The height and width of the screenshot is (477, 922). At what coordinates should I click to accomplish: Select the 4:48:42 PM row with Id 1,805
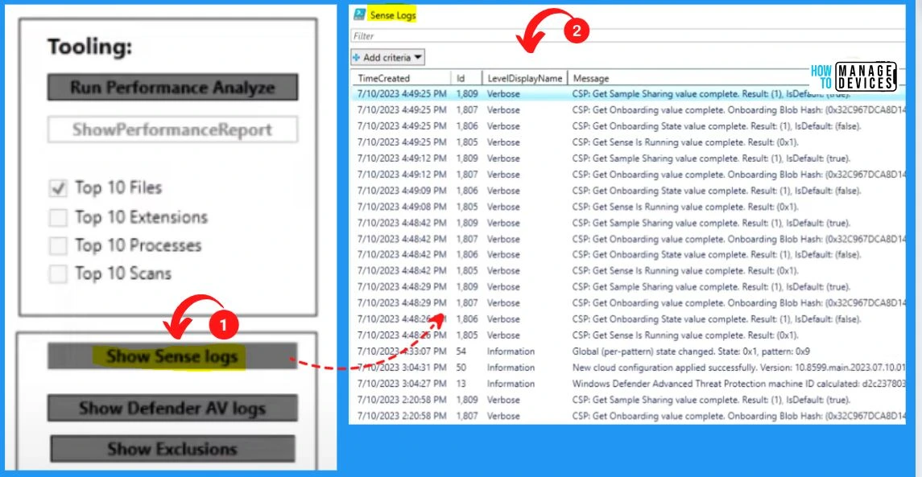629,271
